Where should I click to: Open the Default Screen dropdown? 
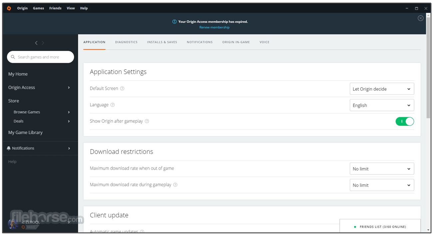pos(382,89)
